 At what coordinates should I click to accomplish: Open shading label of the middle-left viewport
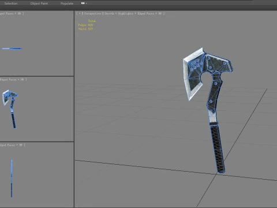tap(13, 79)
